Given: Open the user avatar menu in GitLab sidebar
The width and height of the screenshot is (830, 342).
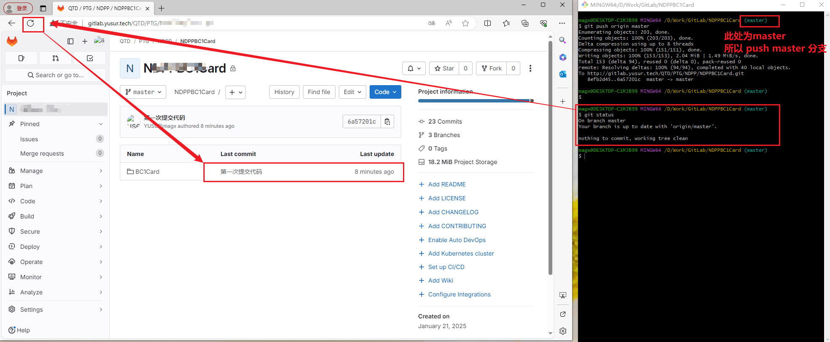Looking at the screenshot, I should [99, 41].
